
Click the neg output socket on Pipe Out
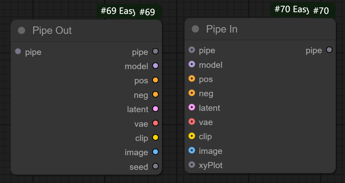[155, 95]
